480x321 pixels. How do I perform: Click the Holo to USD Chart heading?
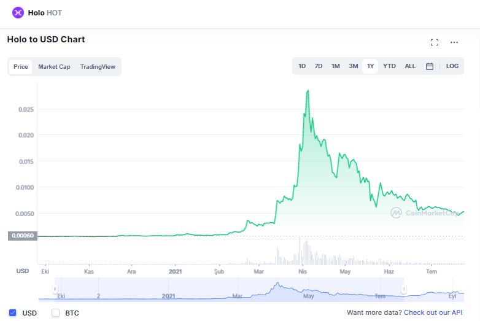[46, 39]
